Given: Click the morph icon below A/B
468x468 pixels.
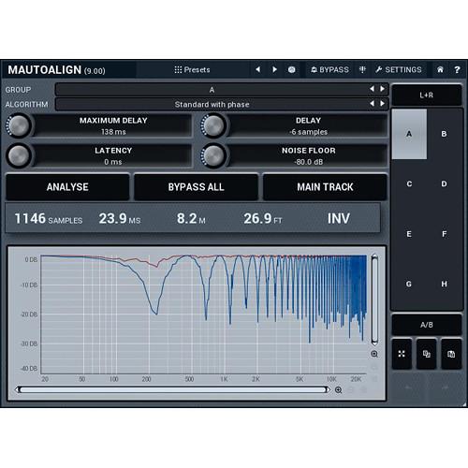Looking at the screenshot, I should [x=402, y=354].
